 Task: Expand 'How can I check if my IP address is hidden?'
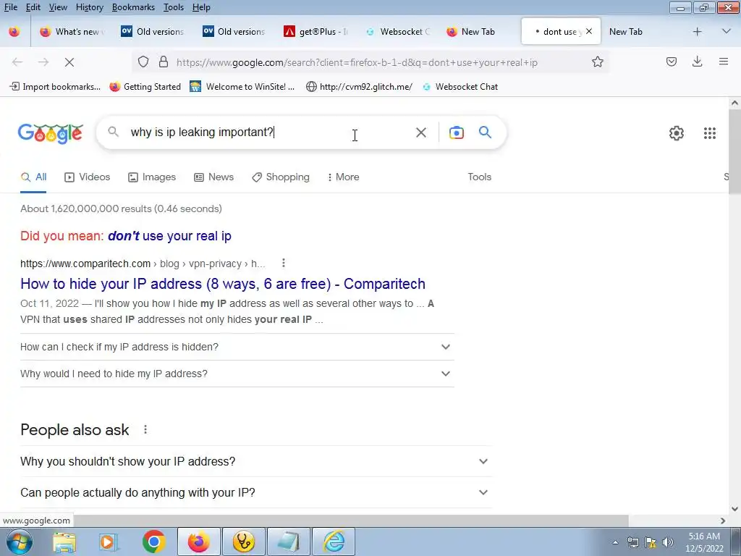tap(237, 347)
